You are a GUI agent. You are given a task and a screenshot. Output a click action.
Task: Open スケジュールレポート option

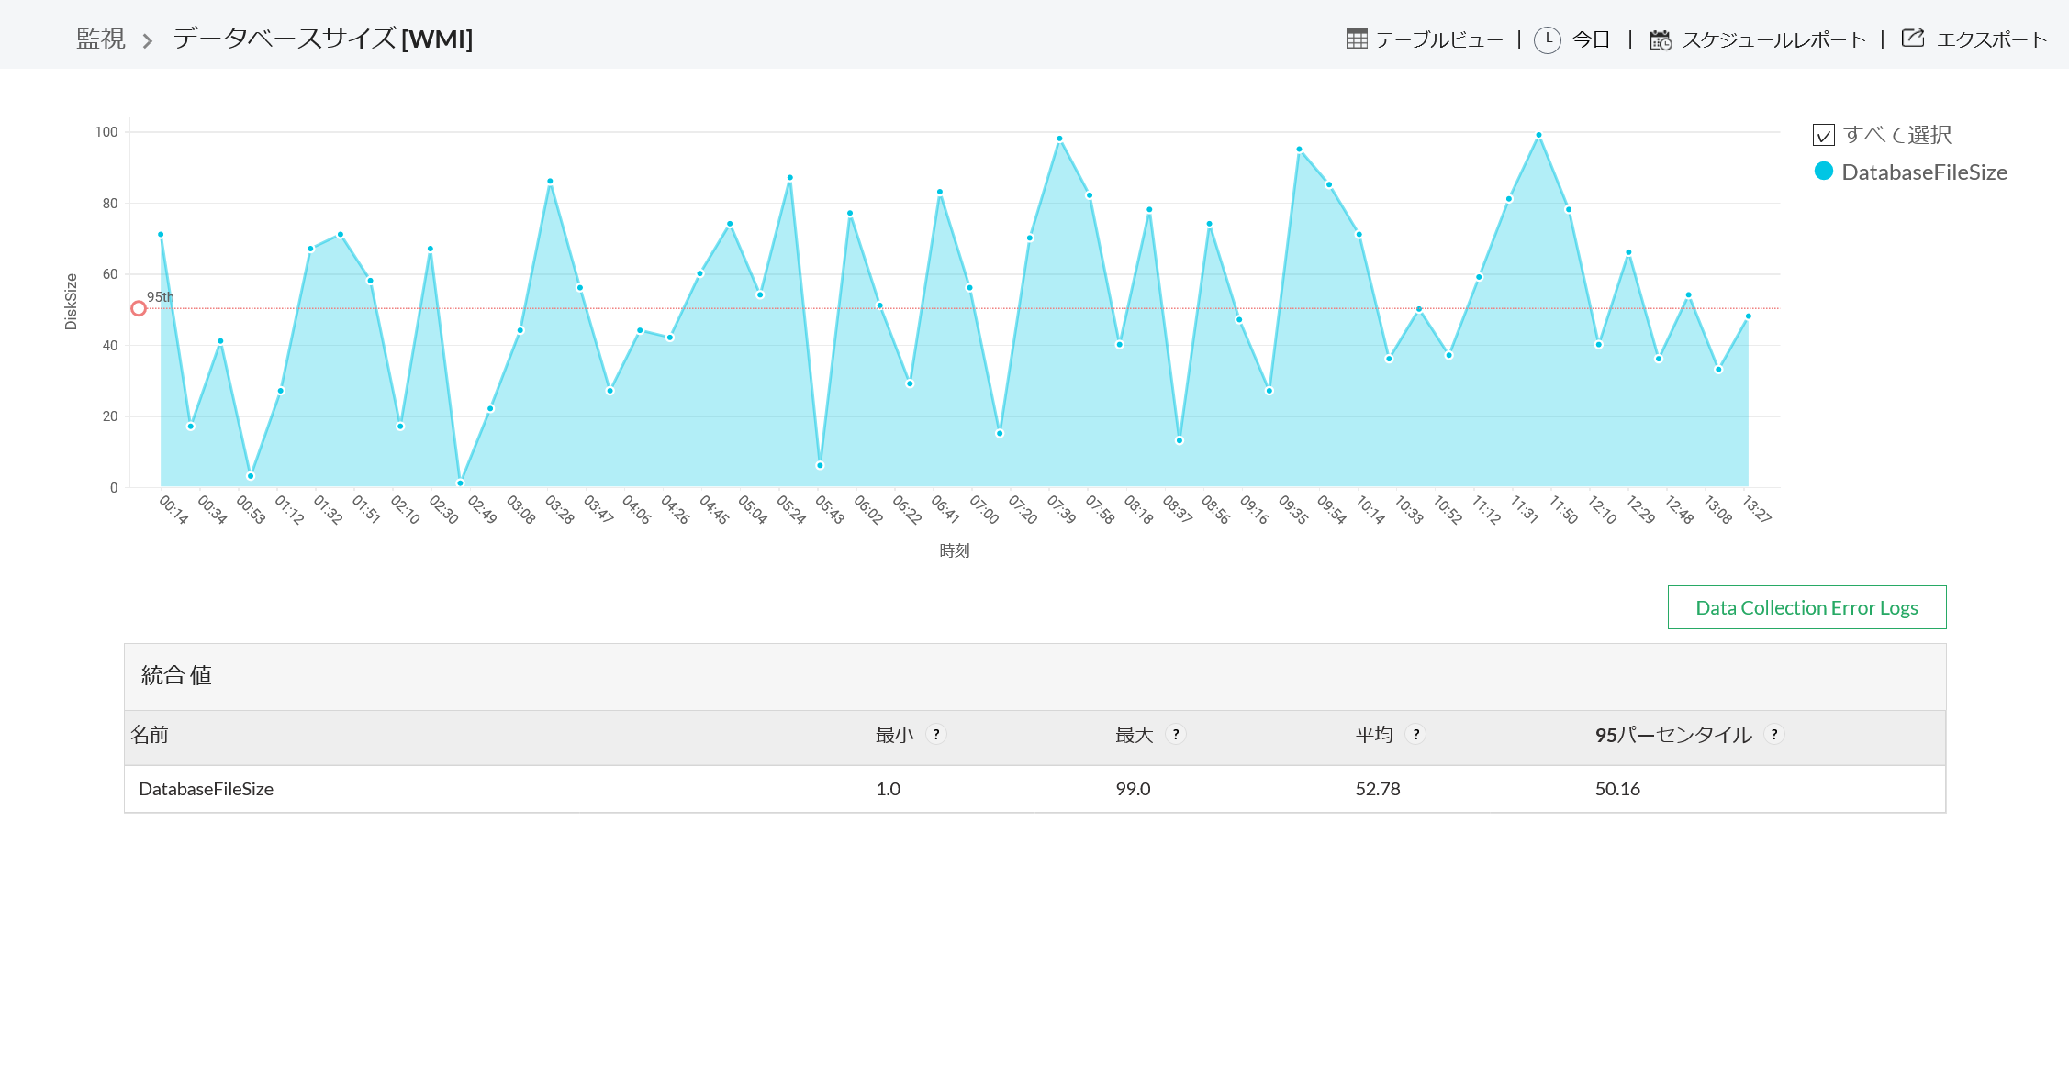pyautogui.click(x=1773, y=39)
